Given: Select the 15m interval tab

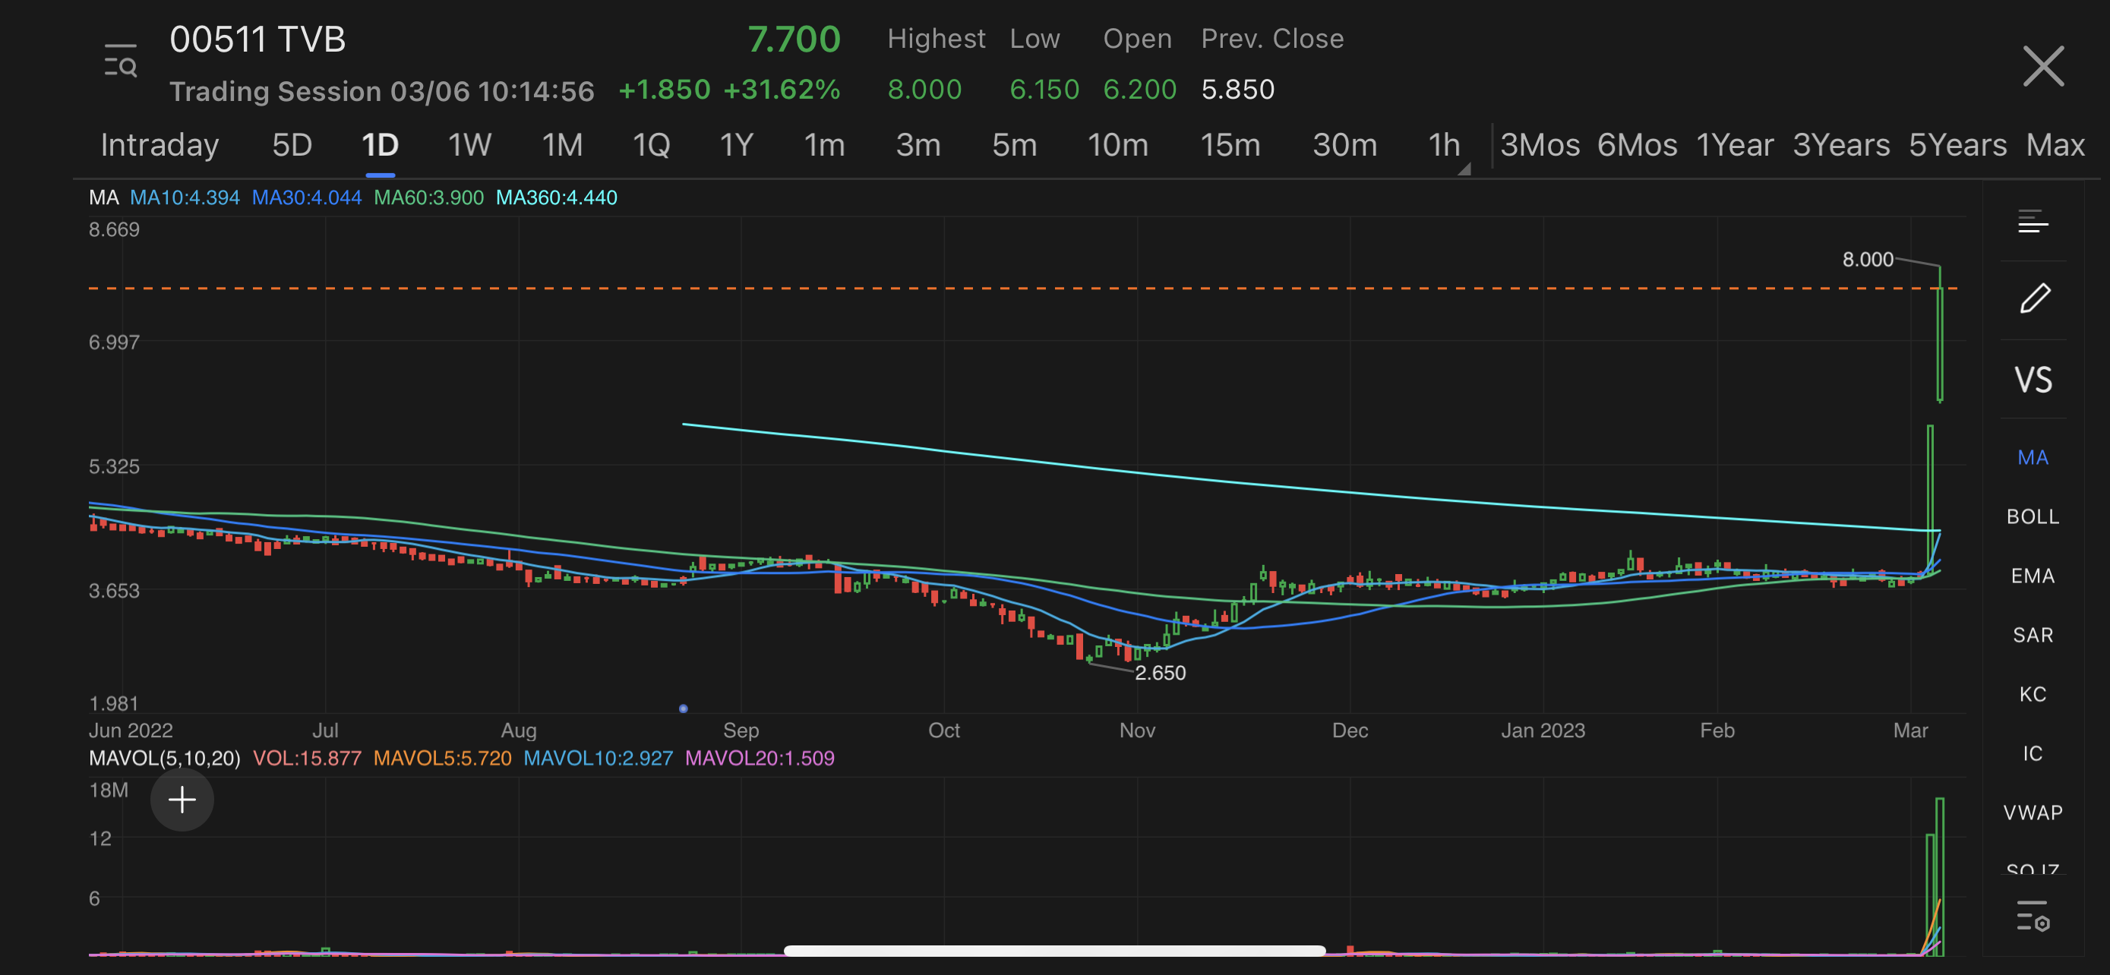Looking at the screenshot, I should point(1230,146).
